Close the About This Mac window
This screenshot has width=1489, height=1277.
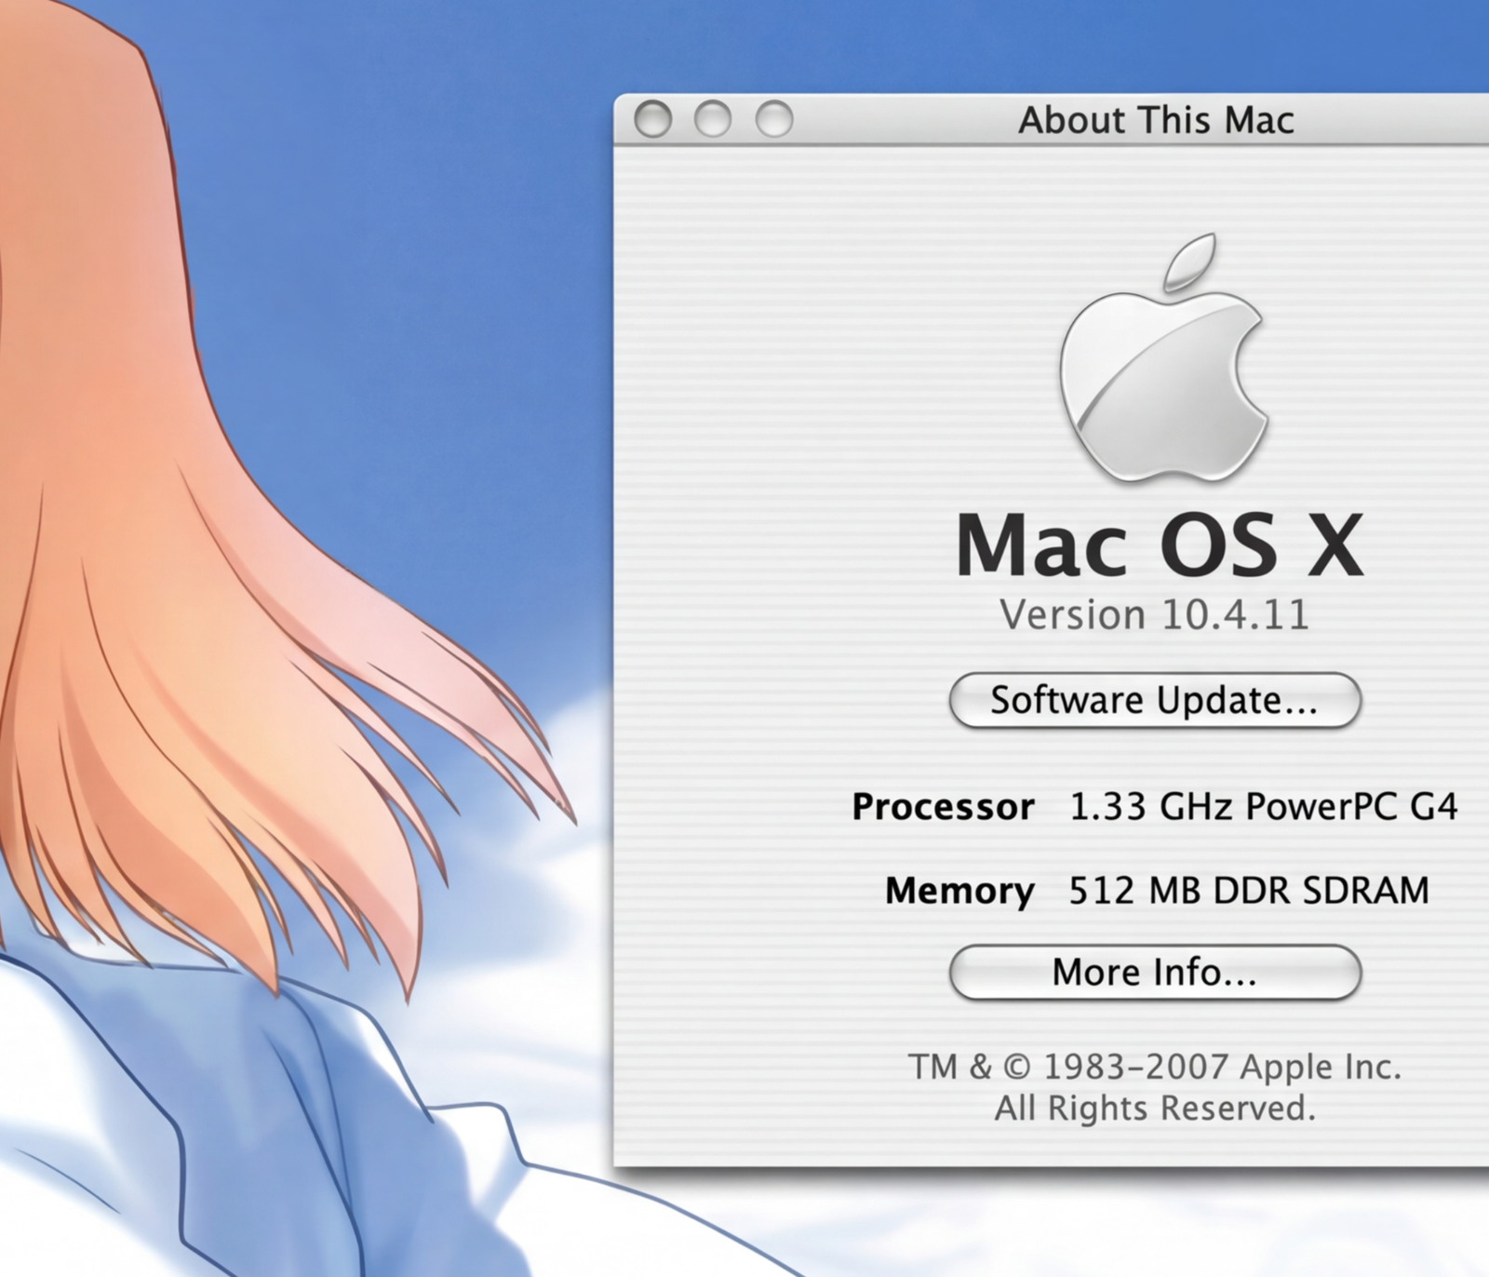(x=652, y=119)
